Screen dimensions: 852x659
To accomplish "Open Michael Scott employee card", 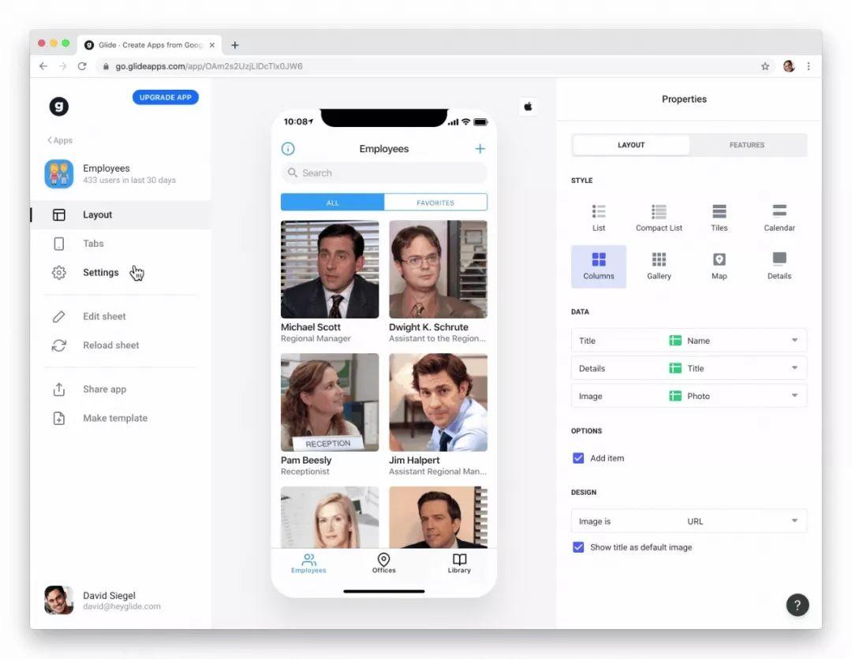I will pos(329,281).
